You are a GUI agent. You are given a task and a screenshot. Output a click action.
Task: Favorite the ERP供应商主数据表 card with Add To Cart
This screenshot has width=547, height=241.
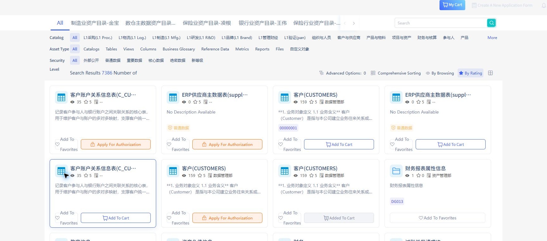(x=401, y=144)
